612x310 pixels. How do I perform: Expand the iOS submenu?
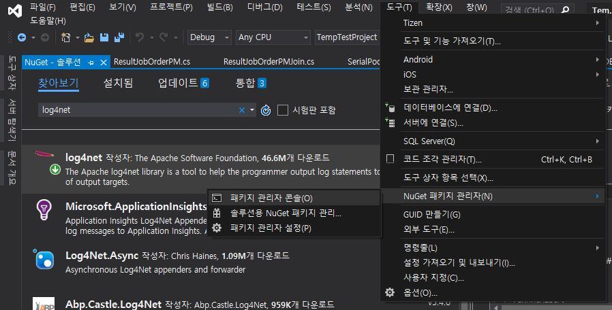598,74
